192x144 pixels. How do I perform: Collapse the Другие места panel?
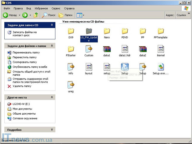[x=52, y=97]
